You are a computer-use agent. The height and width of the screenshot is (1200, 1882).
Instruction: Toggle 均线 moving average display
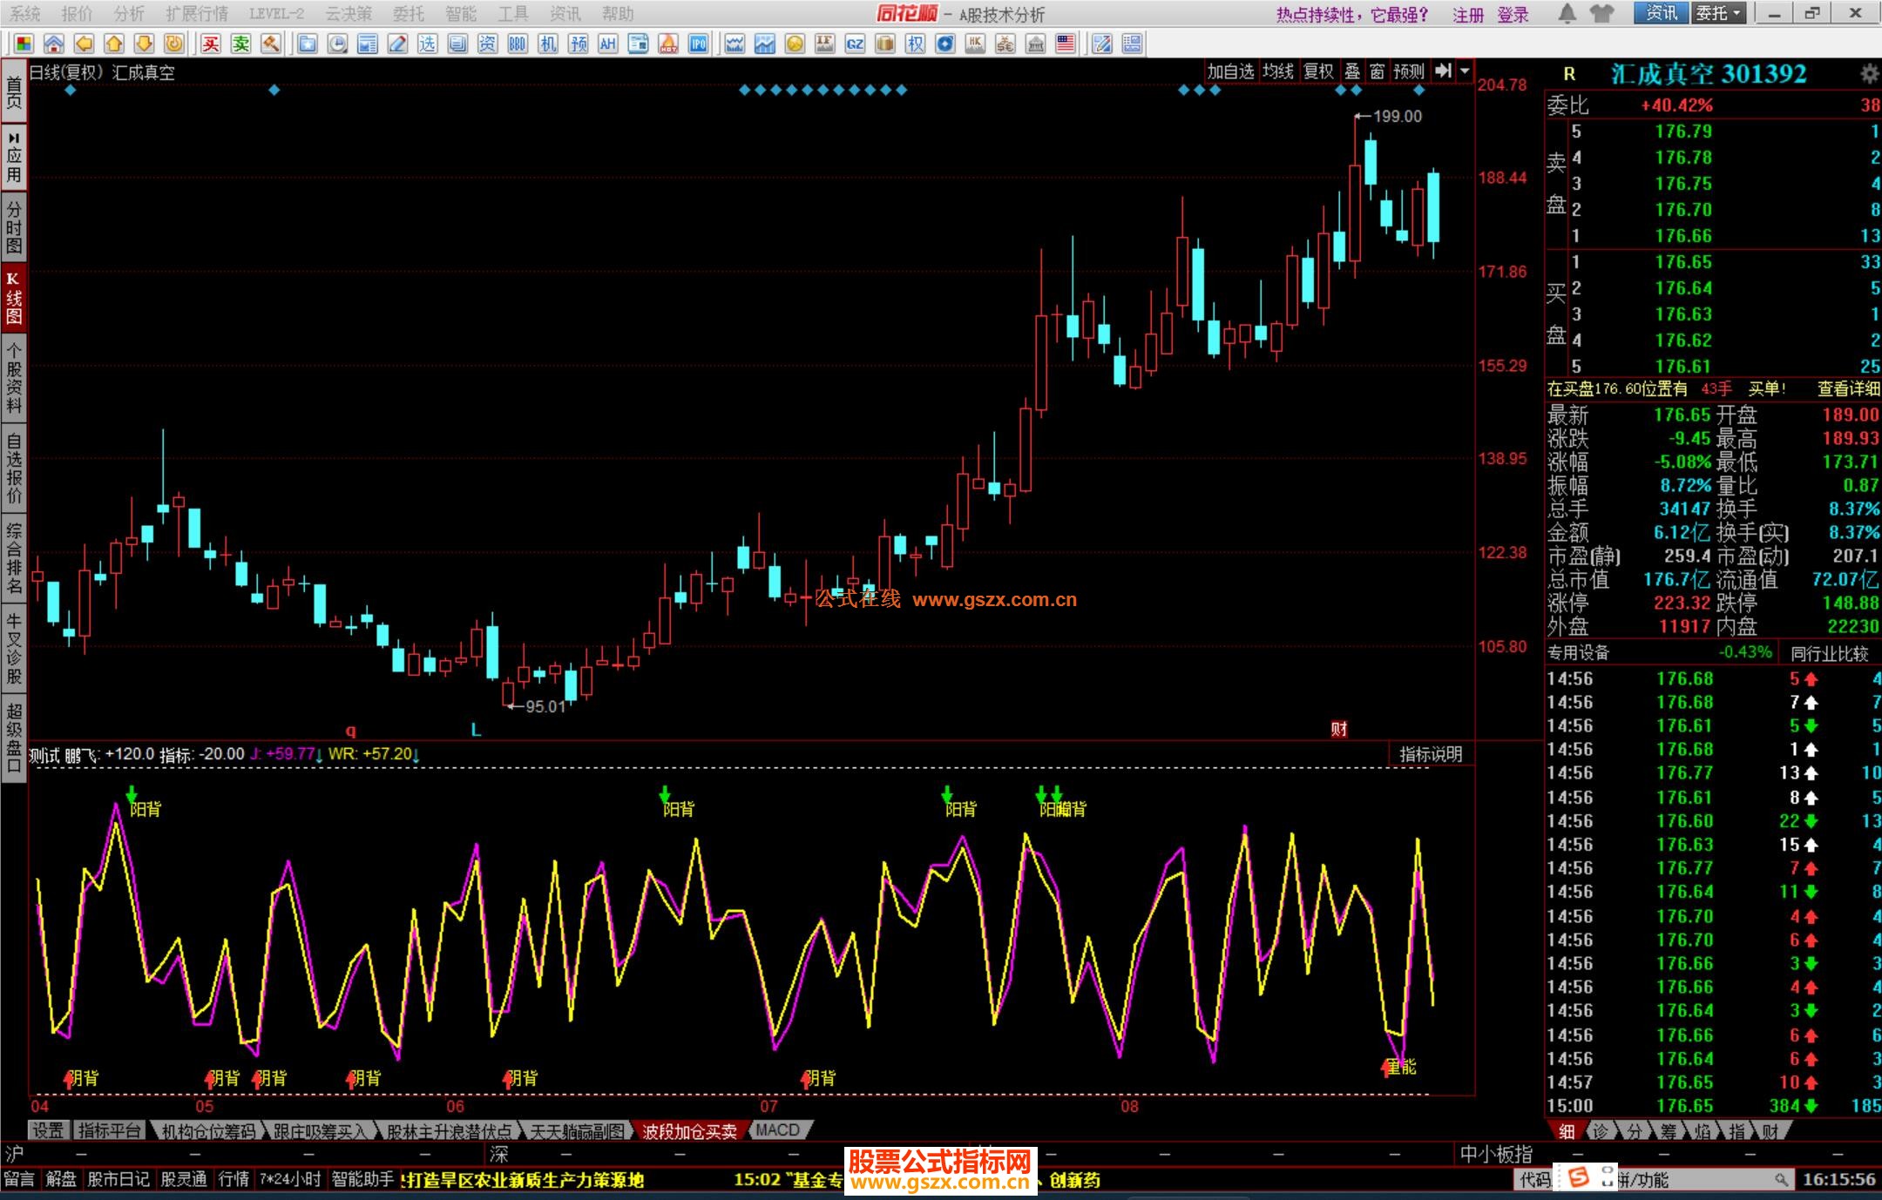1277,71
